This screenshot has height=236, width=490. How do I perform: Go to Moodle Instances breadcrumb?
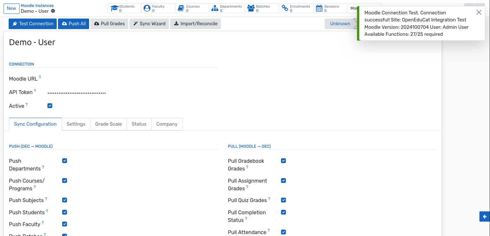click(37, 6)
